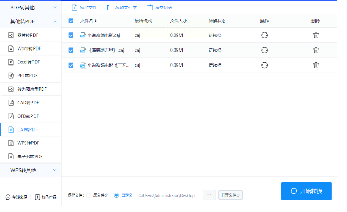Click the 在线客服 chat icon
This screenshot has width=347, height=212.
pyautogui.click(x=8, y=197)
